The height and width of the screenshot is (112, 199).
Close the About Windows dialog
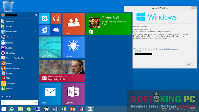194,7
